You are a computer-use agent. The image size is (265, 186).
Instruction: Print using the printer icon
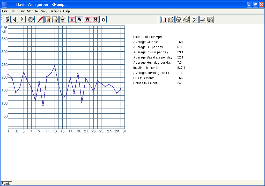tap(186, 19)
